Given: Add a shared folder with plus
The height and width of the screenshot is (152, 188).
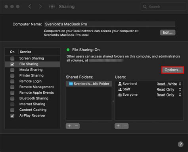Looking at the screenshot, I should tap(69, 126).
